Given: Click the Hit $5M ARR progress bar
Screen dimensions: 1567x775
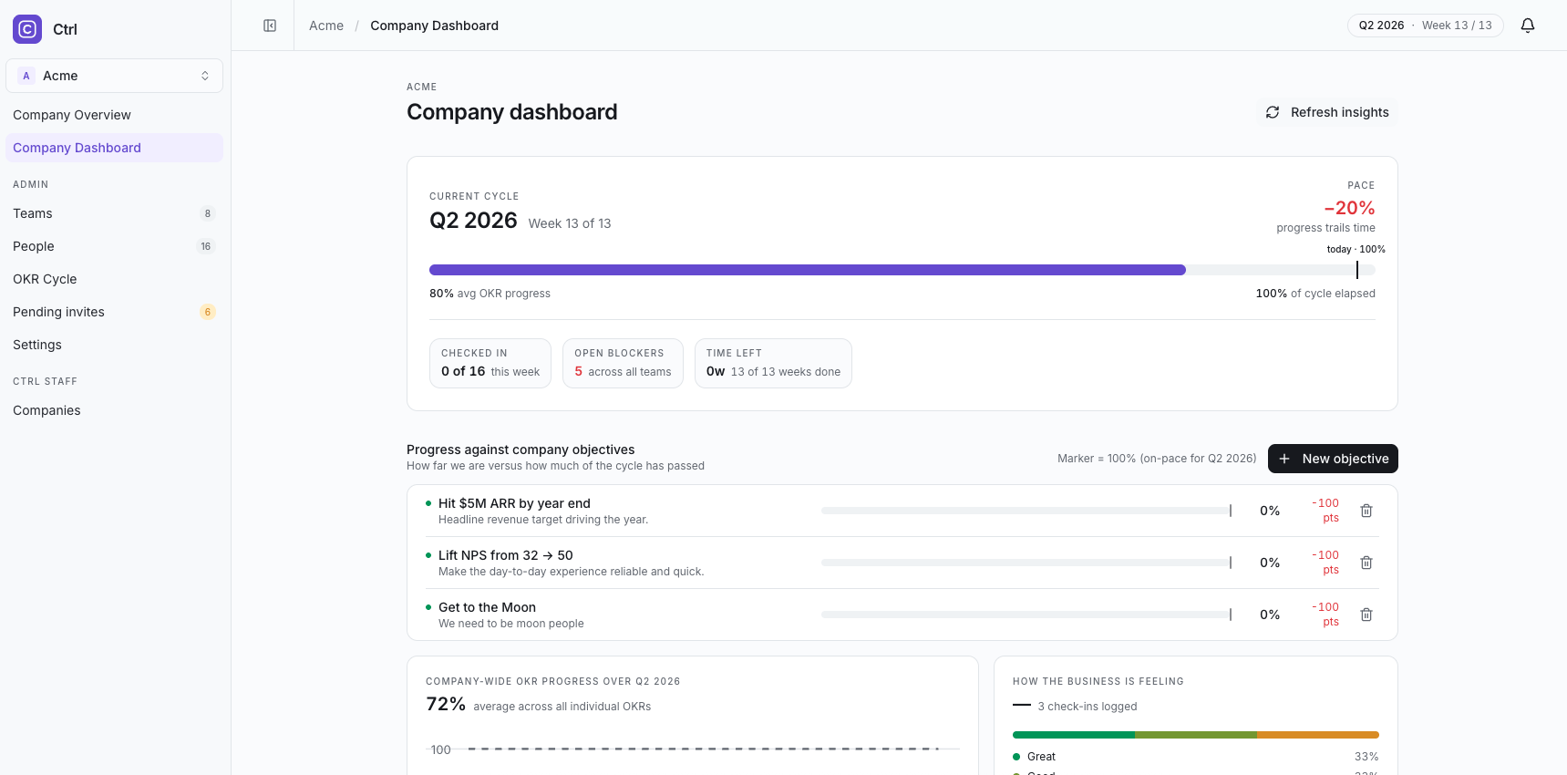Looking at the screenshot, I should point(1026,511).
